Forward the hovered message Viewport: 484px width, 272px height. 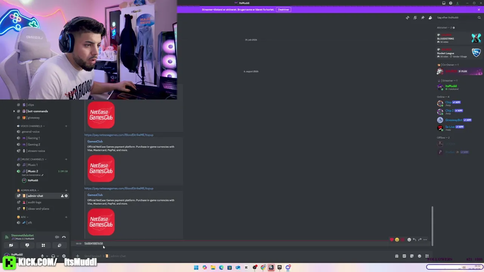pos(420,240)
